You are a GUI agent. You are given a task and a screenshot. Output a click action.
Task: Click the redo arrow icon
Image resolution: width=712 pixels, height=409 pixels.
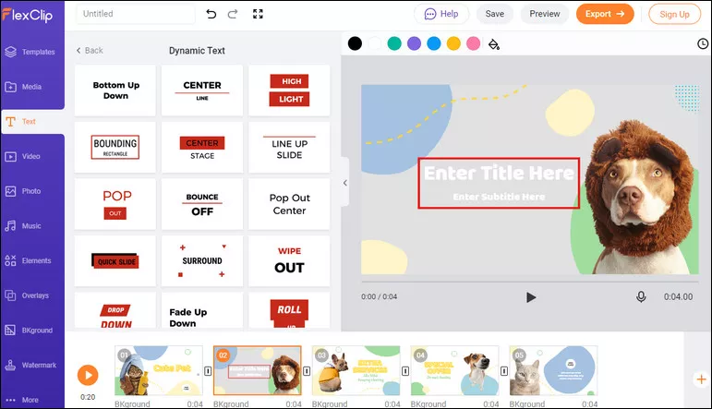pyautogui.click(x=233, y=14)
